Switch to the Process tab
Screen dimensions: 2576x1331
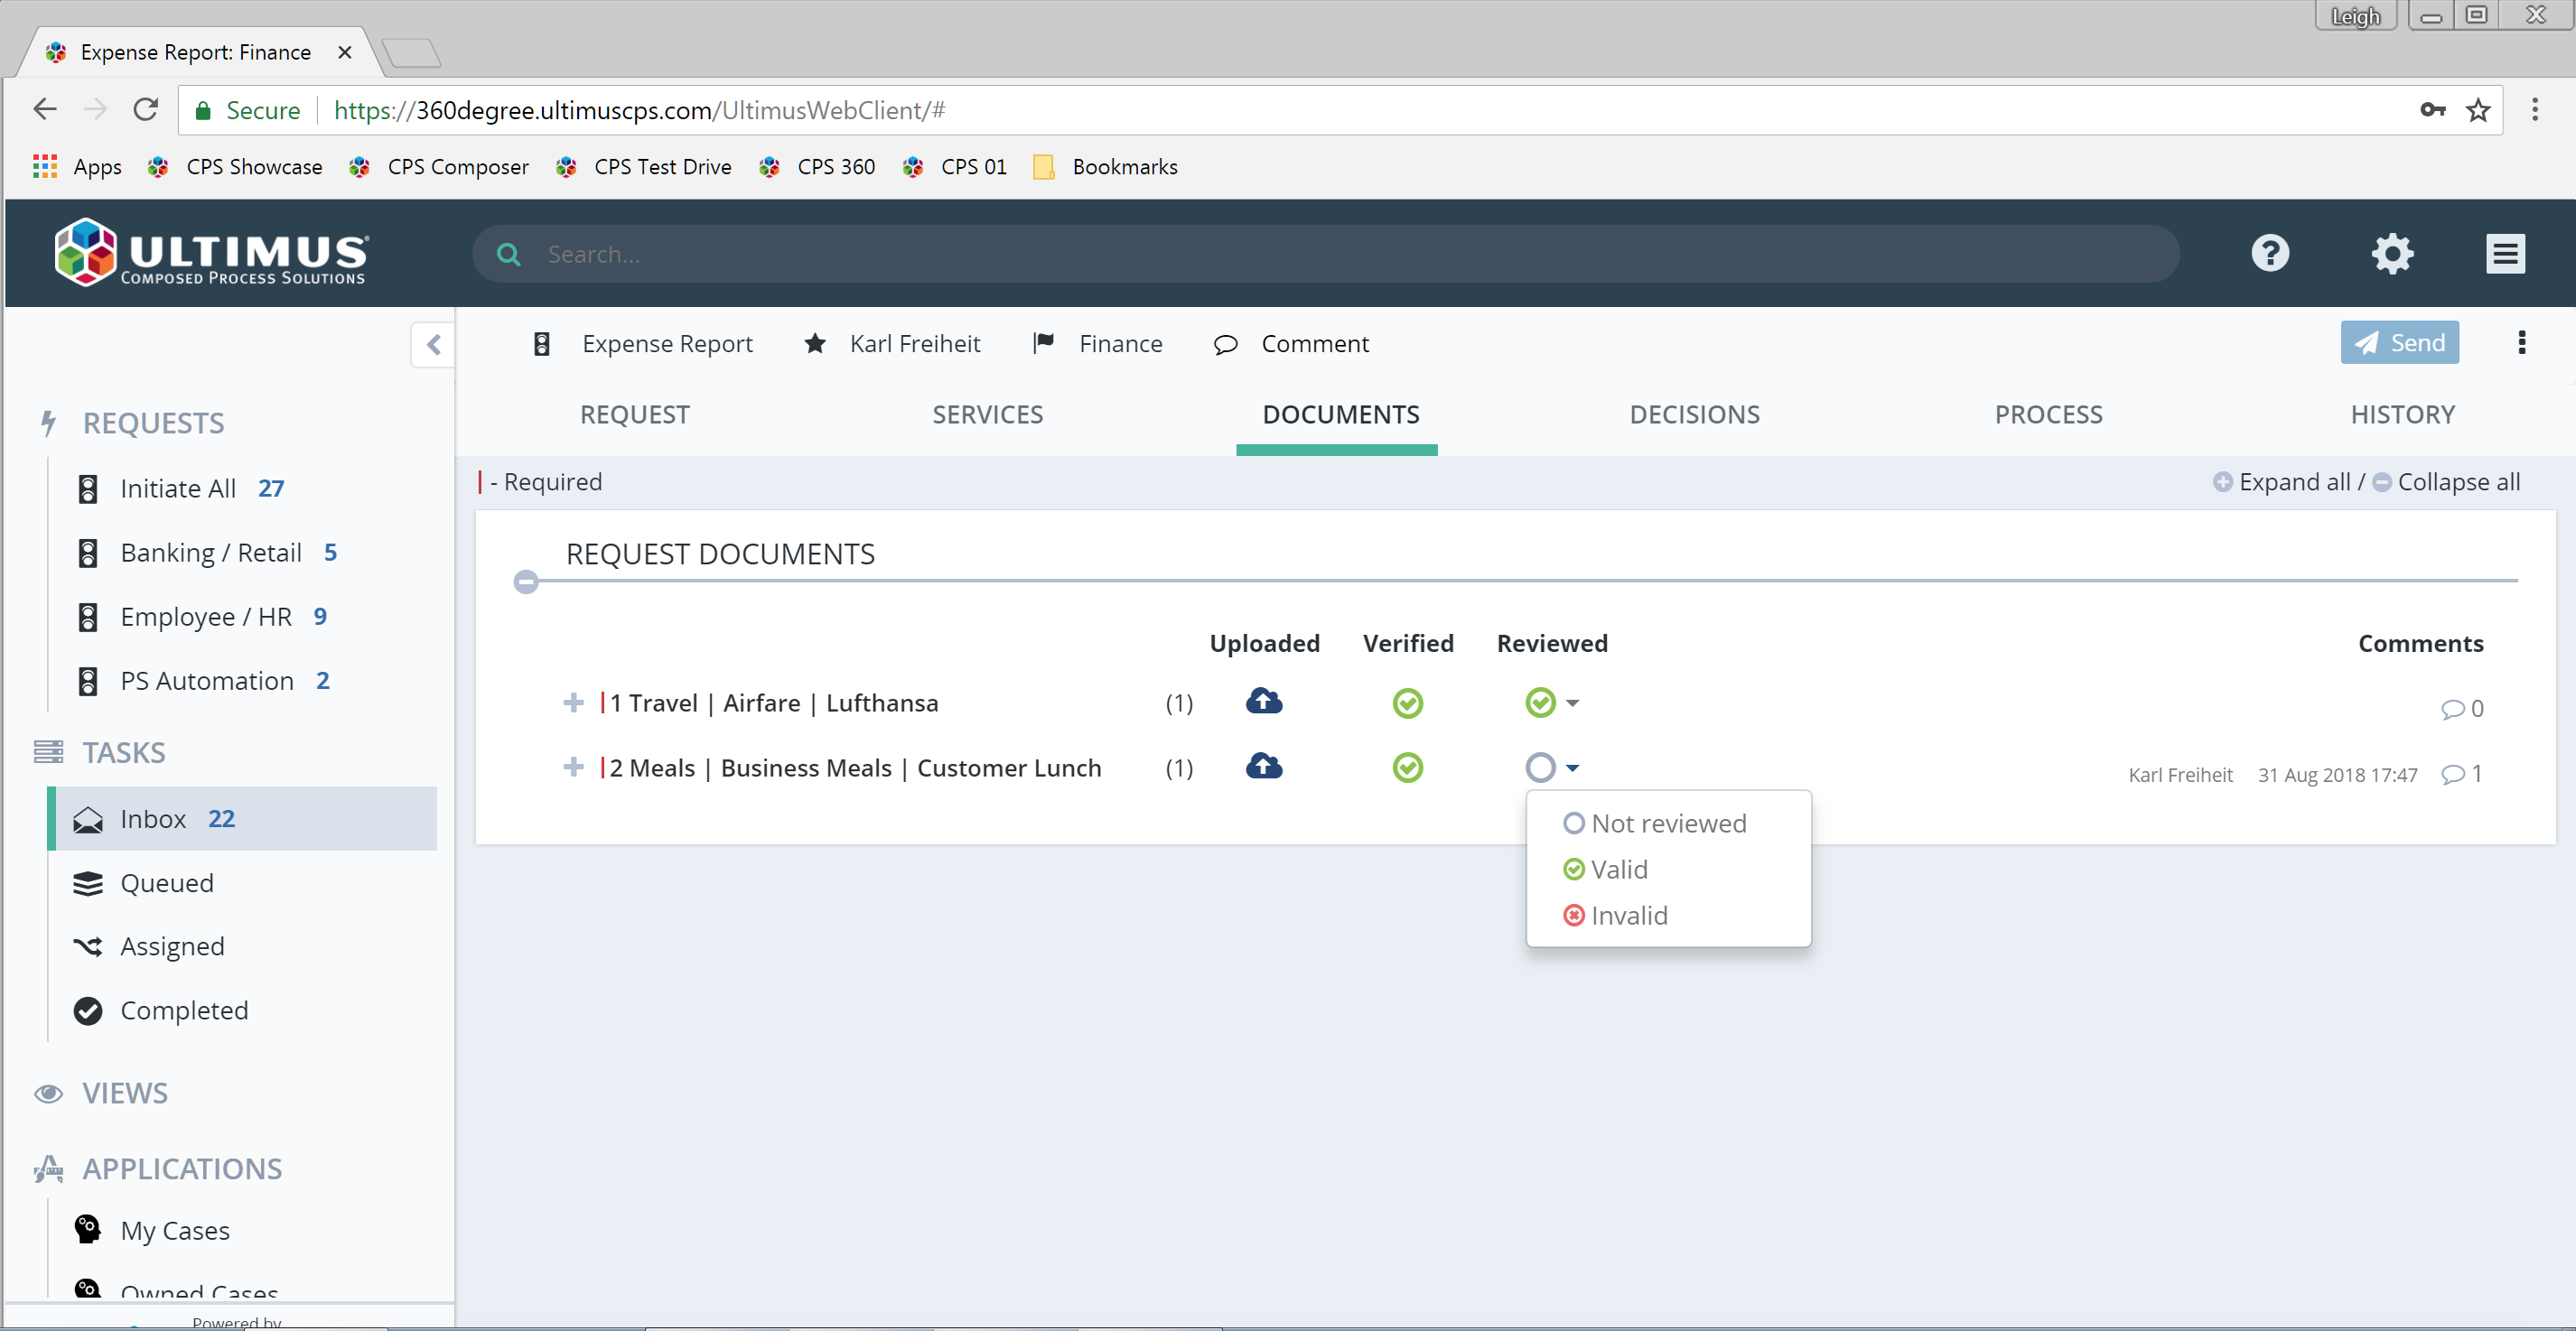[2048, 415]
